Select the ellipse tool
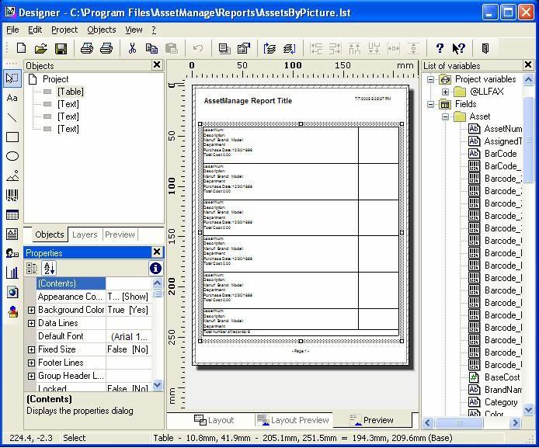 [x=12, y=156]
